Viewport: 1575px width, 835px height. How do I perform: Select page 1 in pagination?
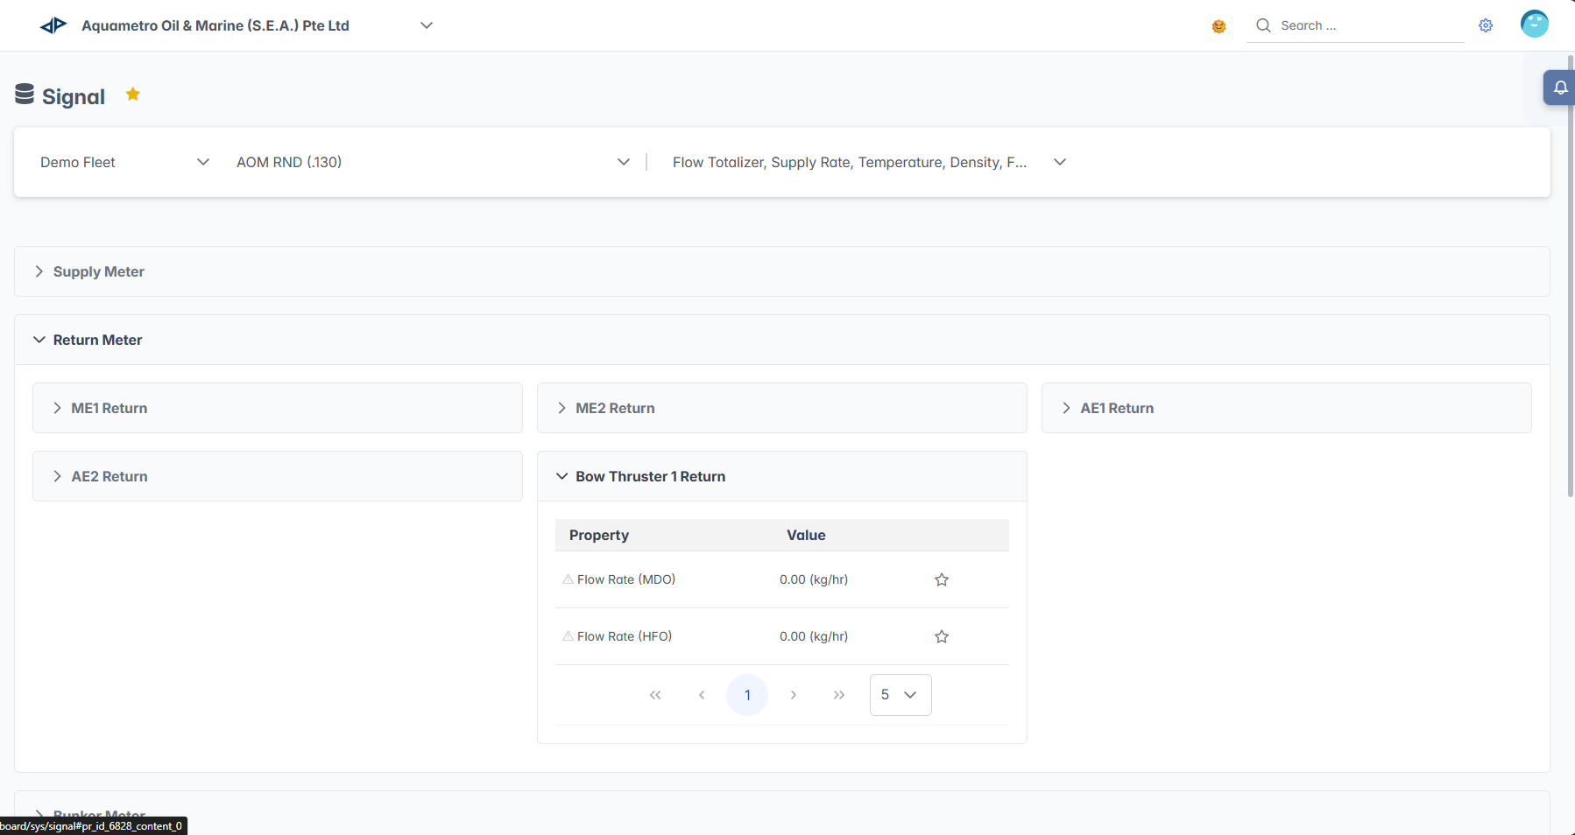click(747, 695)
